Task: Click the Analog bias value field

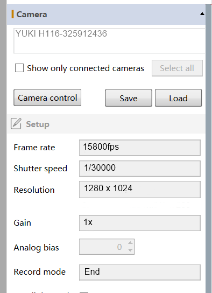Action: (x=103, y=247)
